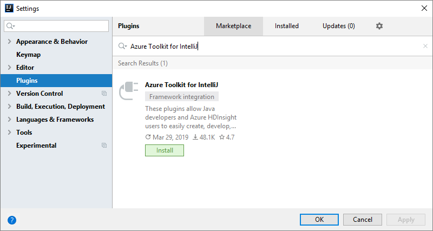Click the download icon near 48.1K
The height and width of the screenshot is (231, 433).
click(195, 137)
